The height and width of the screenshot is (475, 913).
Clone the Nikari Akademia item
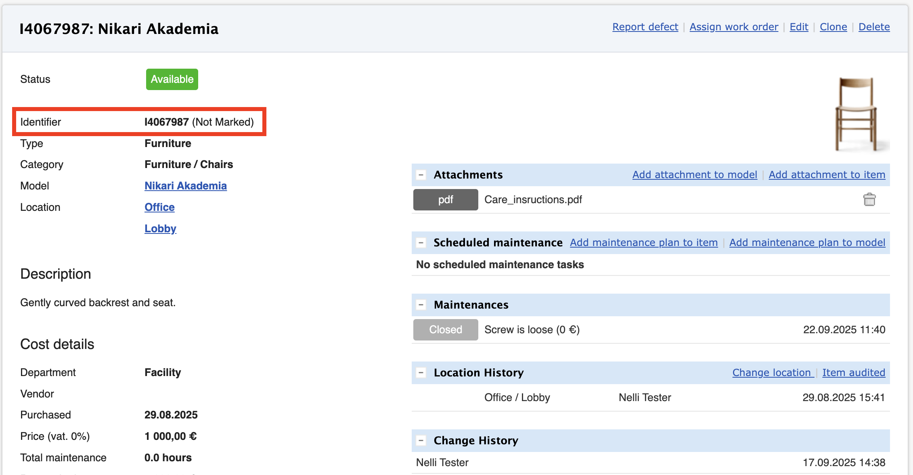[833, 27]
